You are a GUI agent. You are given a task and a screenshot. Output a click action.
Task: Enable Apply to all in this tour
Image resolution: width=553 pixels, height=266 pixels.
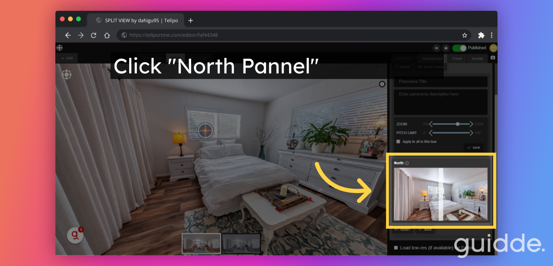click(x=398, y=142)
